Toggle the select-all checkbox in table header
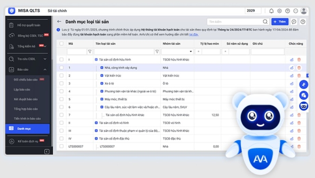Screen dimensions: 315x178 pos(61,43)
